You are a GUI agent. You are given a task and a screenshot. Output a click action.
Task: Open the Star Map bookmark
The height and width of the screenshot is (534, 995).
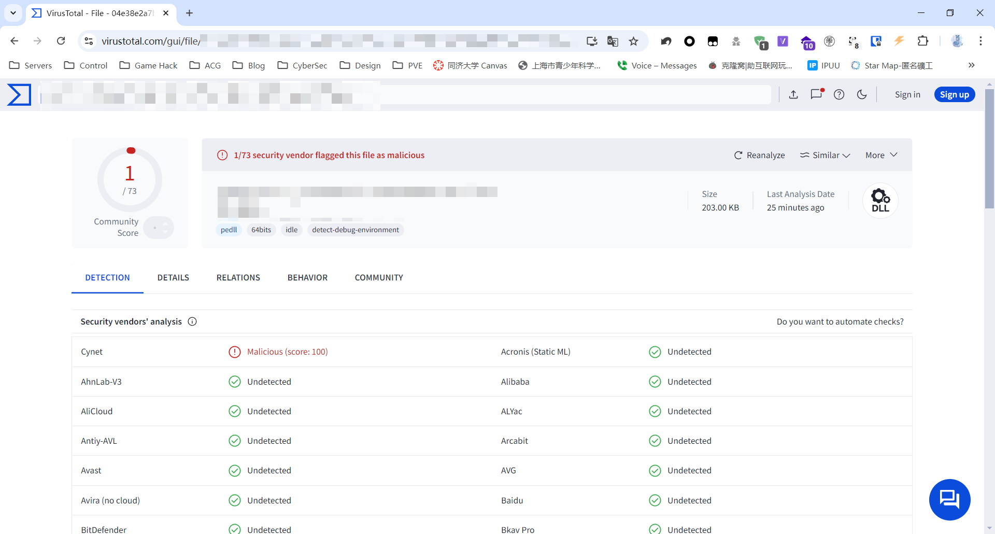pyautogui.click(x=892, y=65)
